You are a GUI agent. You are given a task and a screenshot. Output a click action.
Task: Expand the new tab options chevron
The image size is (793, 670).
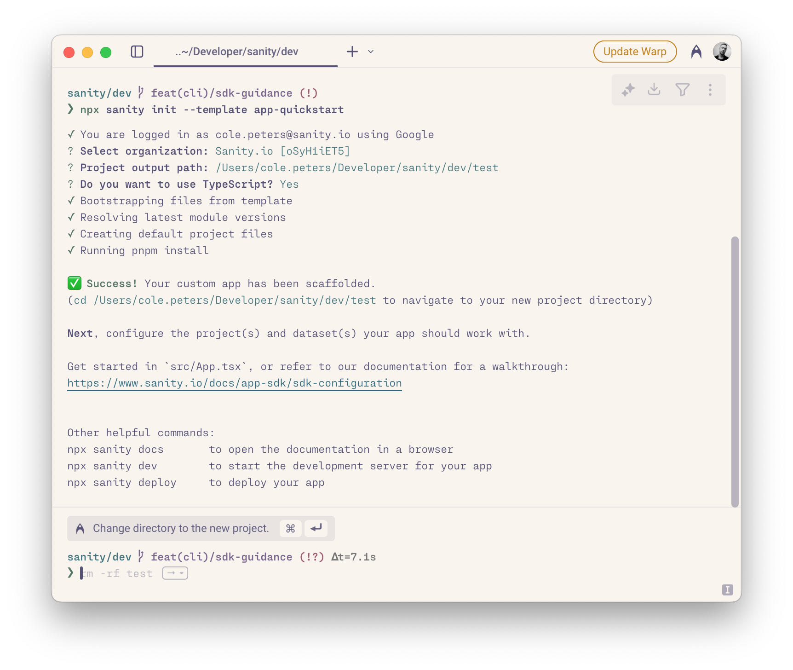[371, 52]
